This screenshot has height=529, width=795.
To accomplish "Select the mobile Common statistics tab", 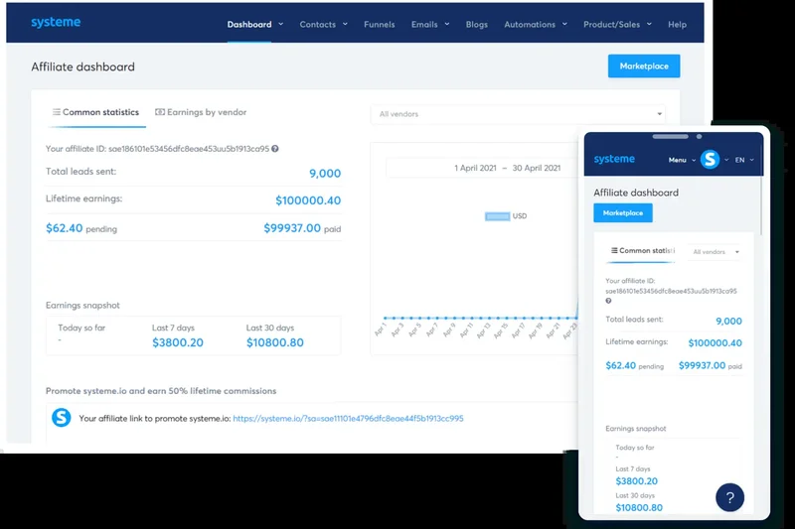I will (642, 250).
